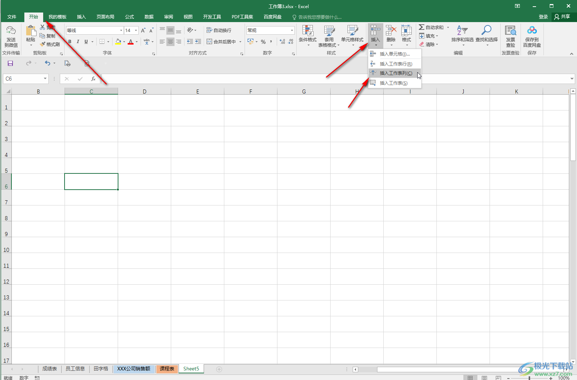The height and width of the screenshot is (380, 577).
Task: Select the 课程表 sheet tab
Action: tap(167, 369)
